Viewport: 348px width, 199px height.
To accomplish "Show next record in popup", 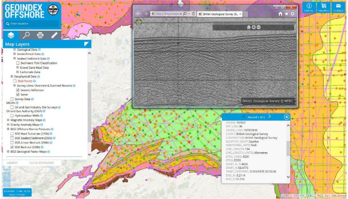I will pyautogui.click(x=269, y=116).
